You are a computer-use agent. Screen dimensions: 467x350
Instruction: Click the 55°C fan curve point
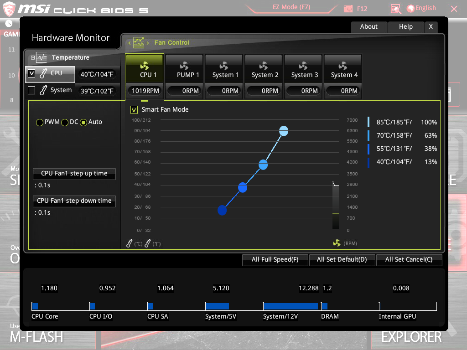(243, 187)
